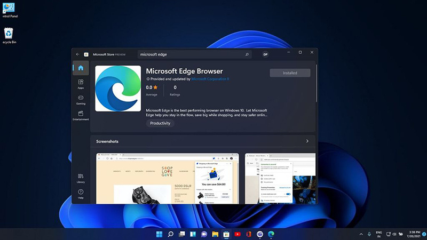Open Help in the Store sidebar
Screen dimensions: 427x240
click(x=81, y=194)
